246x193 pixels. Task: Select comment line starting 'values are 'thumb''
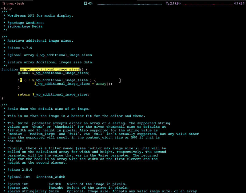pos(87,127)
